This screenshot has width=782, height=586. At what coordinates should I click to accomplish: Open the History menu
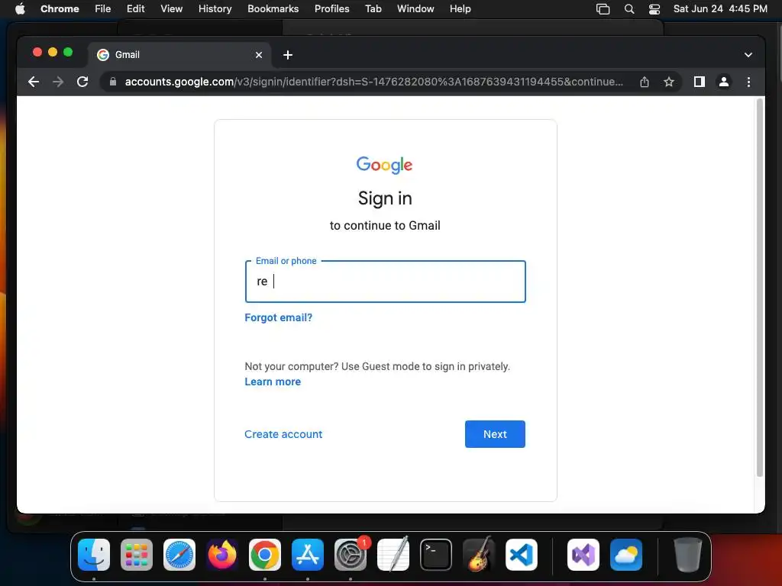click(215, 9)
